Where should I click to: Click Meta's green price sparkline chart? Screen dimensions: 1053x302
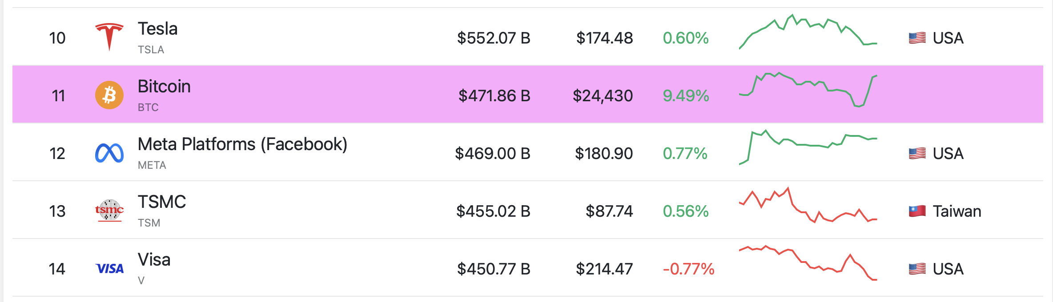pos(808,147)
